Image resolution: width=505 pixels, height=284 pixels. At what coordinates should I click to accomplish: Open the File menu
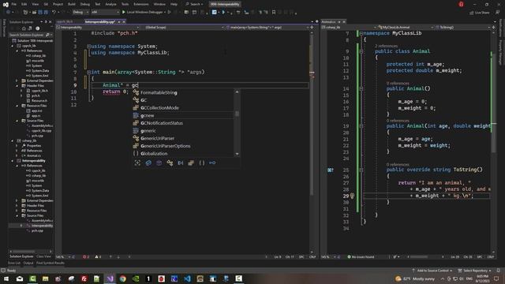(x=14, y=4)
